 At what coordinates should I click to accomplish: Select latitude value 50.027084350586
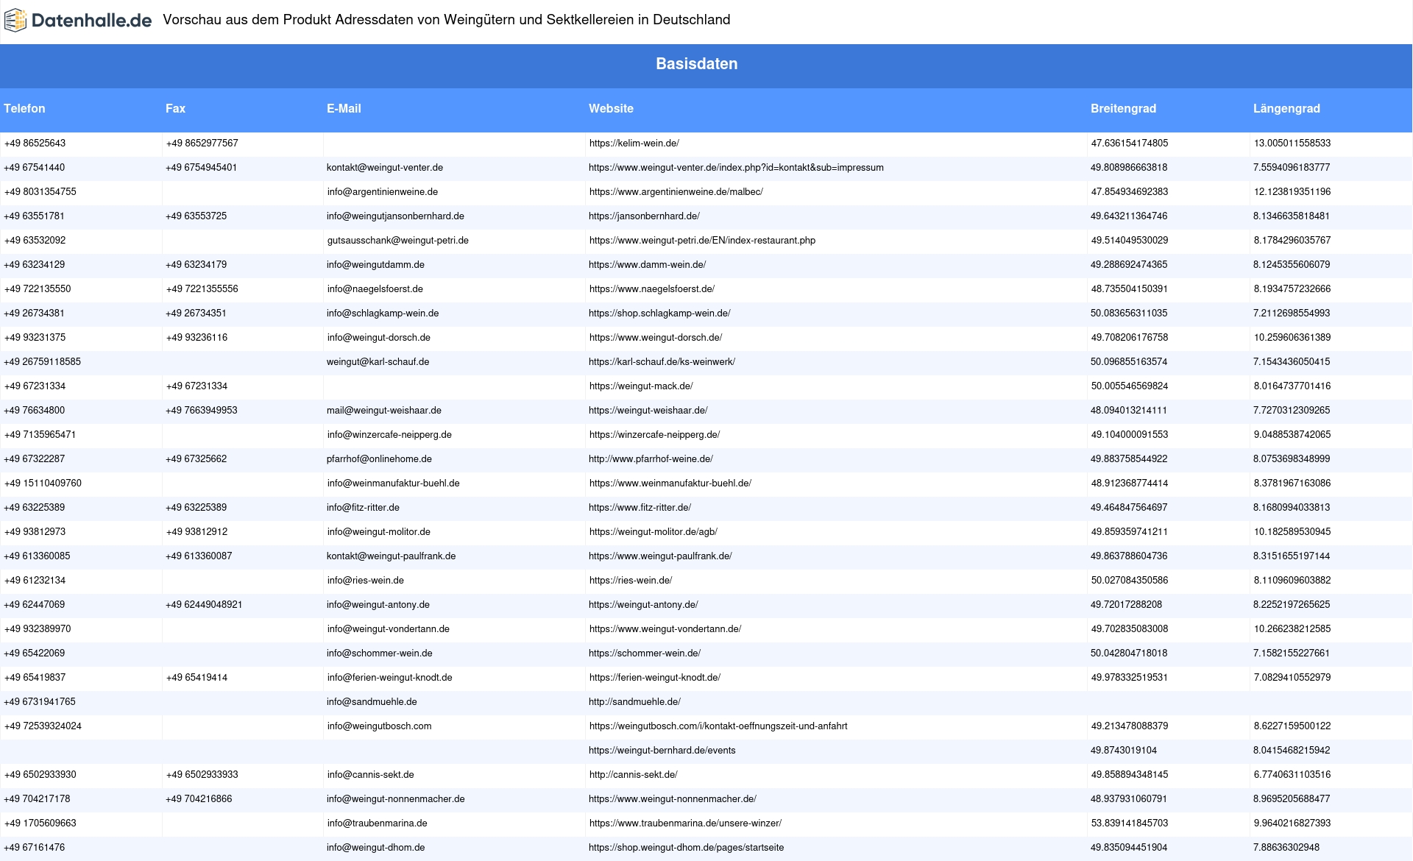(x=1129, y=581)
